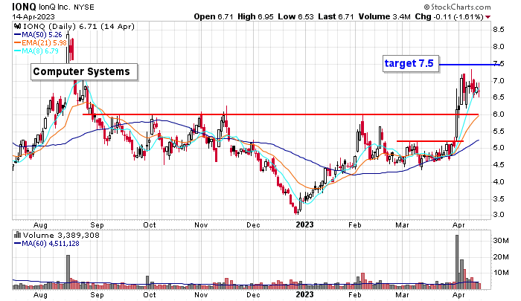Click the tallest volume bar near April
Viewport: 521px width, 301px height.
pos(457,262)
